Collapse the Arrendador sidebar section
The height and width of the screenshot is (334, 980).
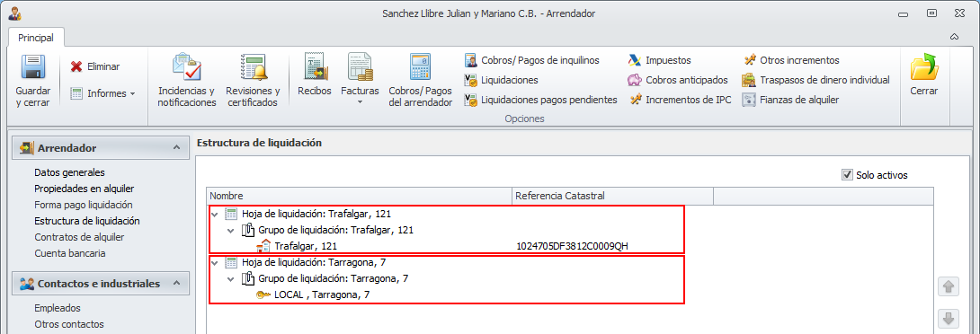(x=177, y=148)
